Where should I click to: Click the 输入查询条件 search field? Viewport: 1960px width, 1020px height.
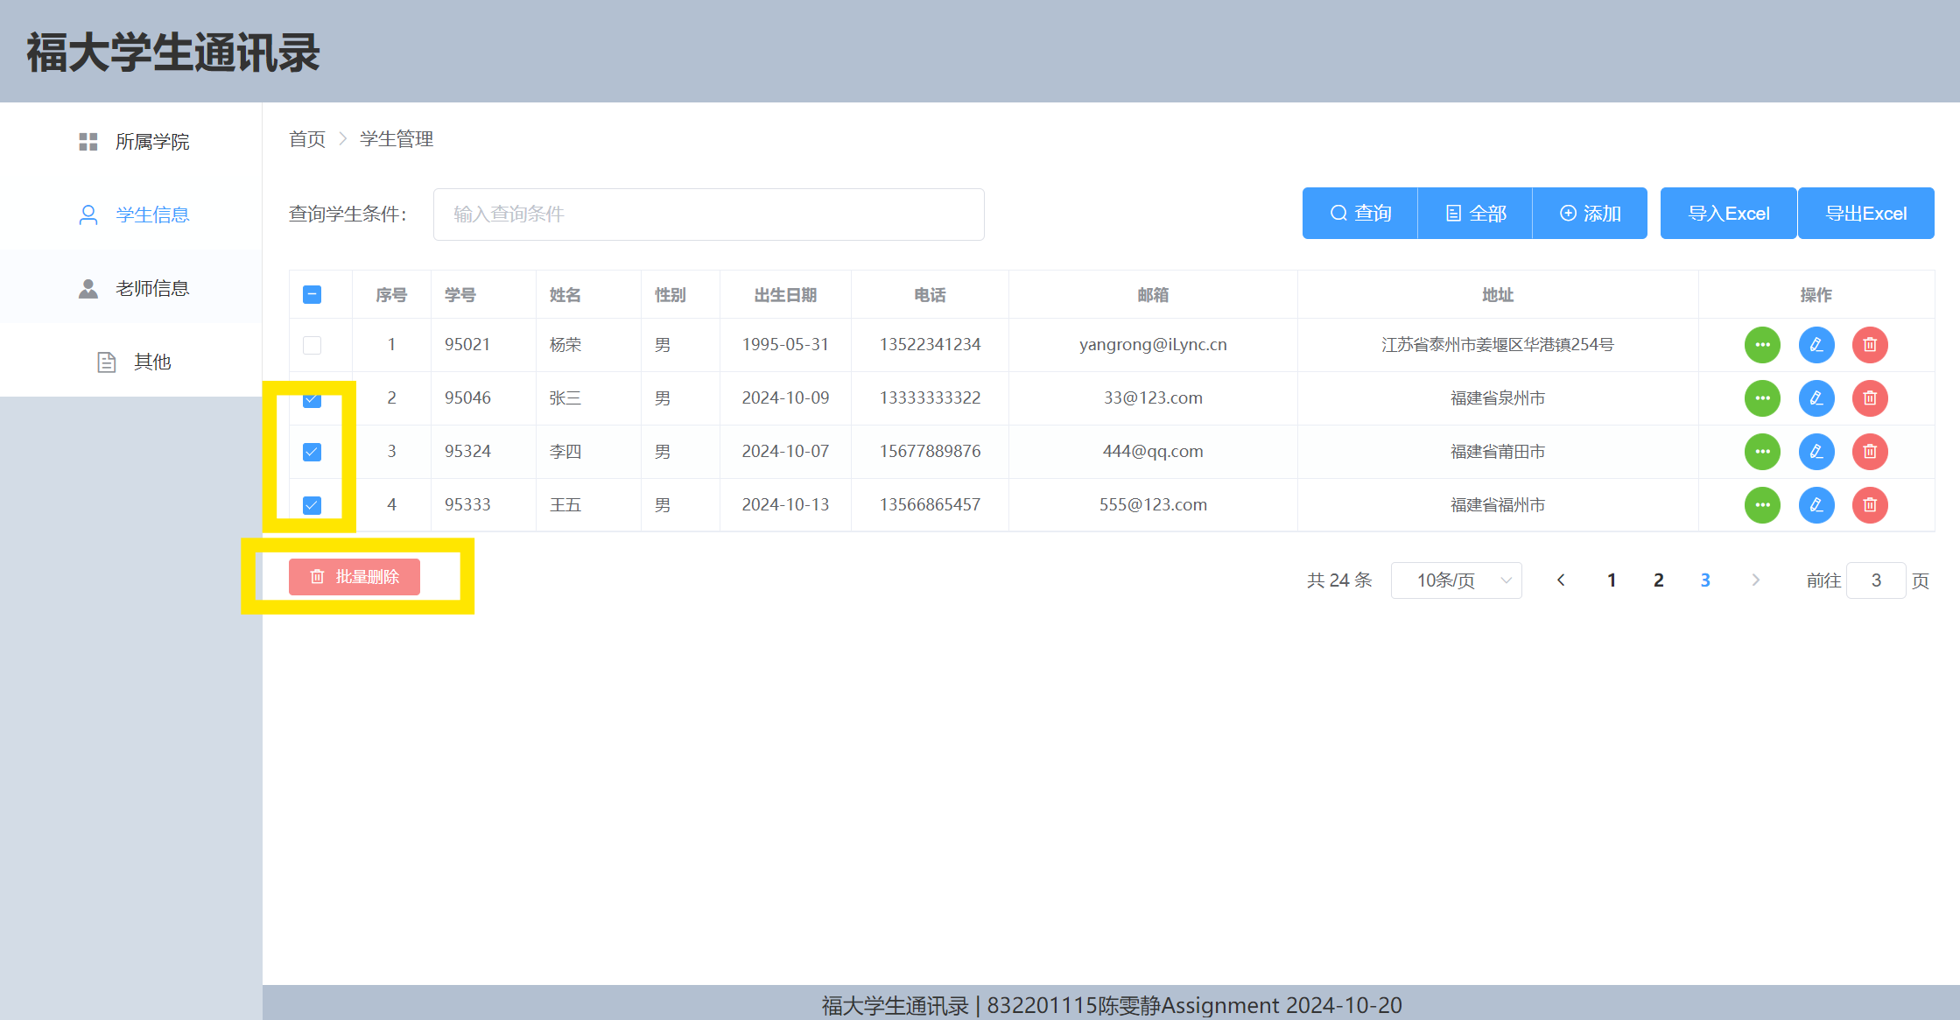(708, 215)
